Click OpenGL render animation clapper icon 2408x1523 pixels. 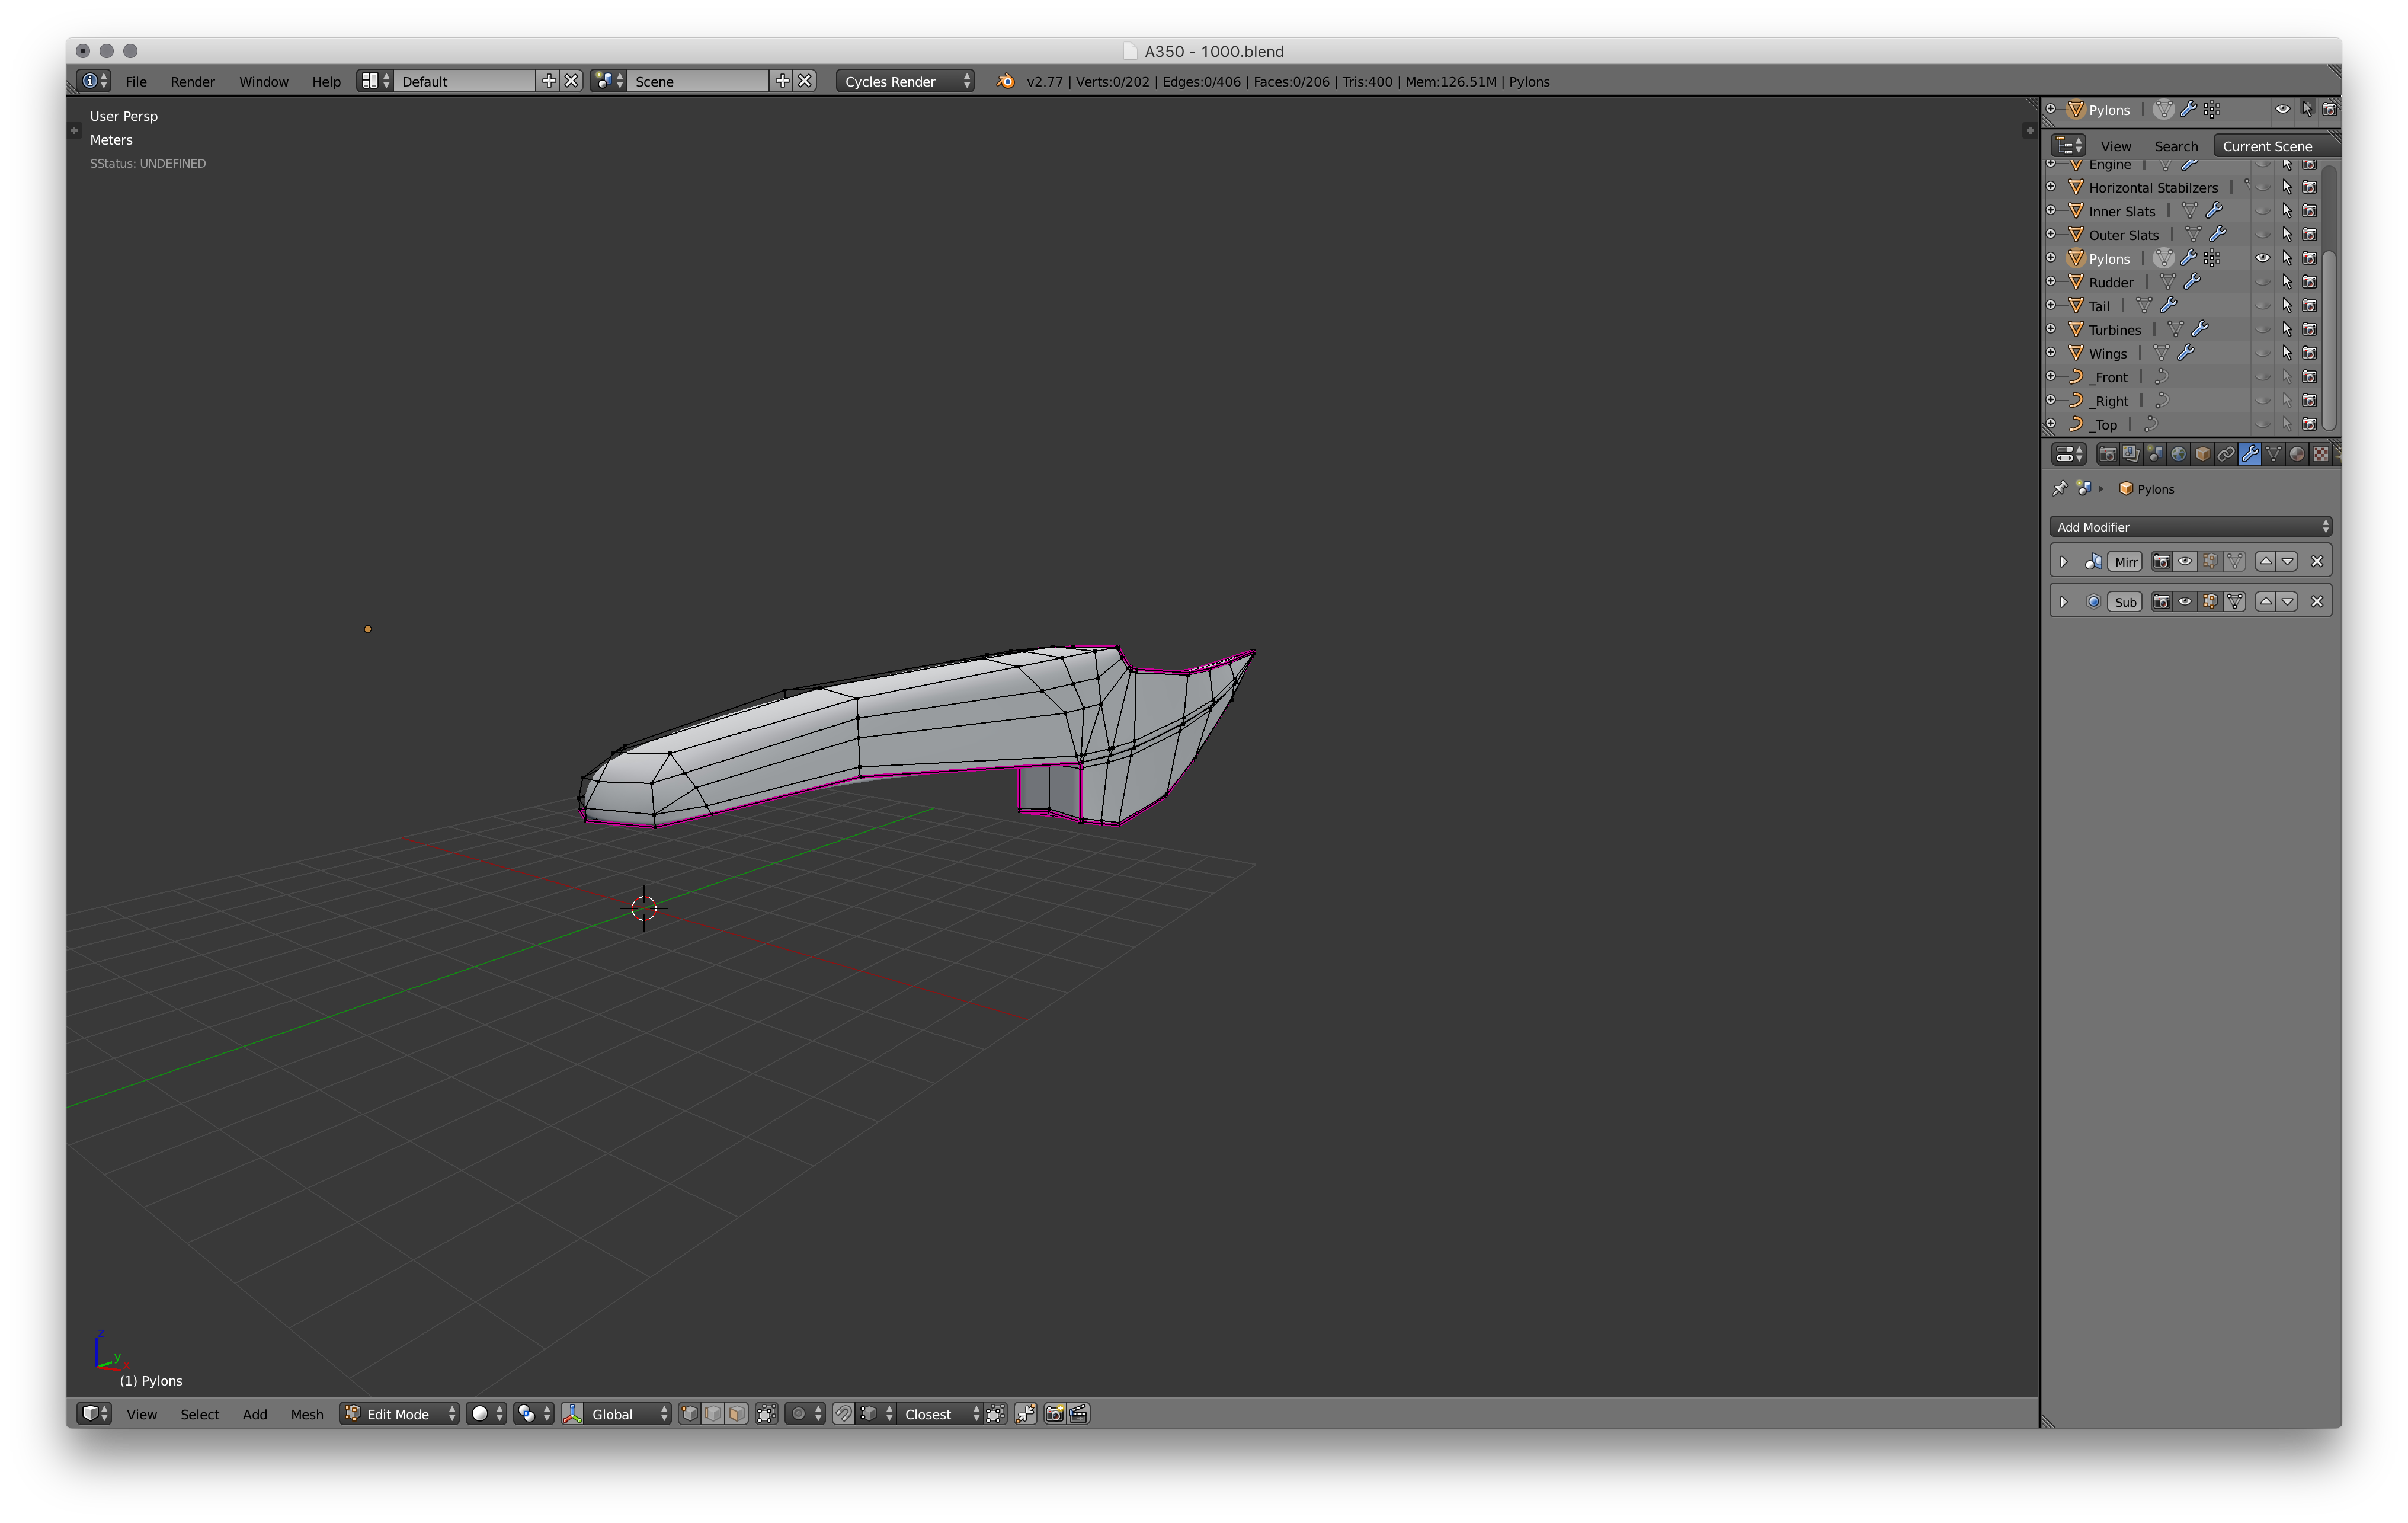1078,1413
